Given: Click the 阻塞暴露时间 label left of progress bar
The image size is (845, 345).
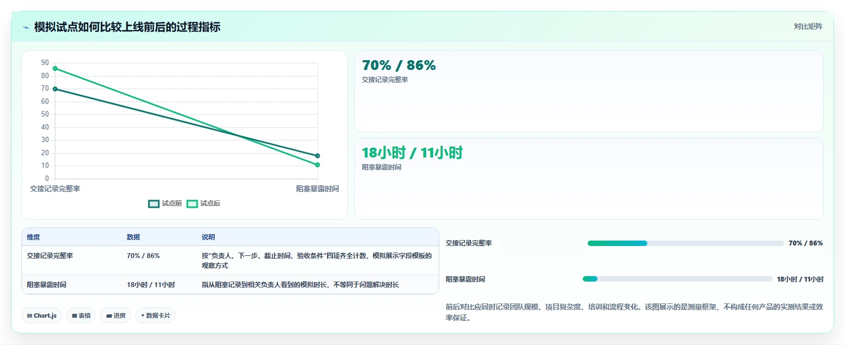Looking at the screenshot, I should tap(465, 279).
